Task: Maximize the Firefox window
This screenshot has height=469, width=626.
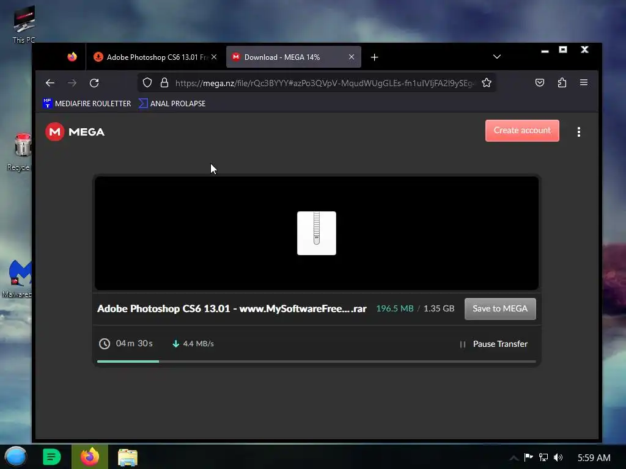Action: click(x=563, y=50)
